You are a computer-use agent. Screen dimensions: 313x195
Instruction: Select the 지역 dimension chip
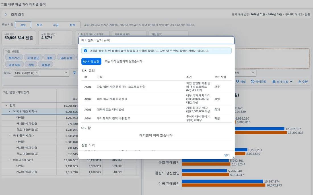pyautogui.click(x=31, y=65)
